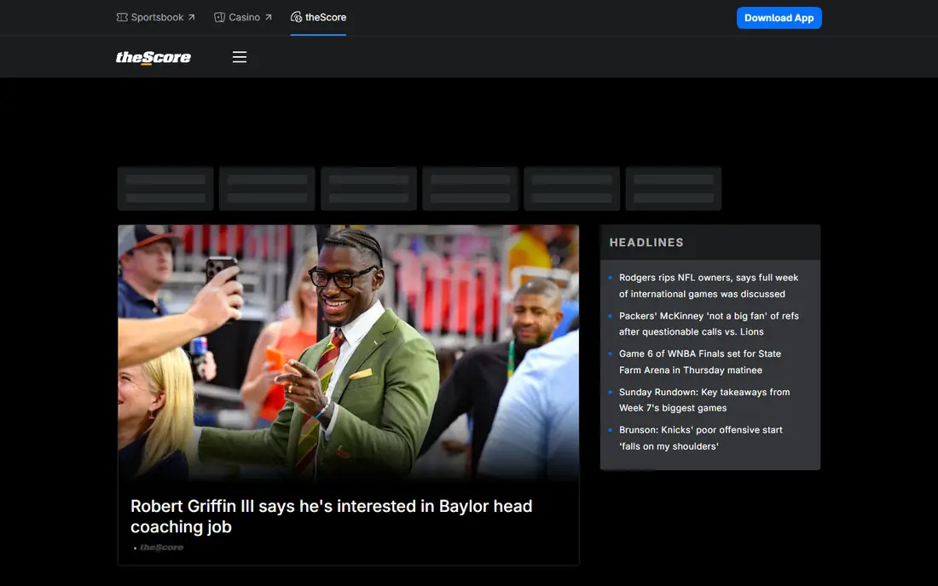
Task: Click the Casino cards icon
Action: point(219,17)
